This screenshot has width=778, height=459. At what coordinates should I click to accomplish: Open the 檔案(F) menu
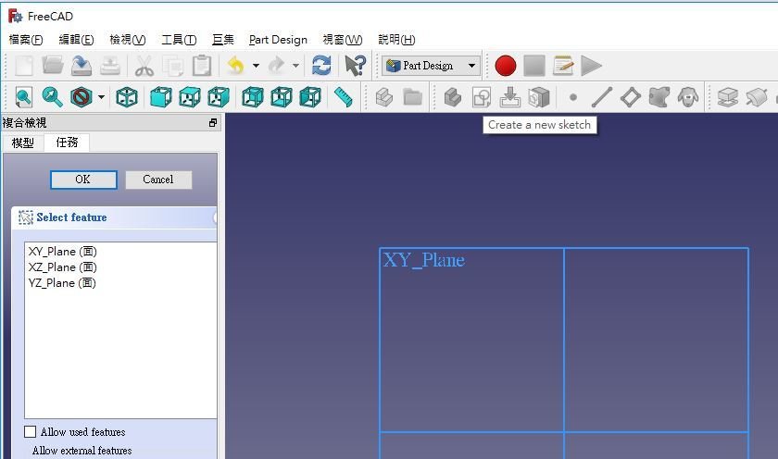coord(26,40)
